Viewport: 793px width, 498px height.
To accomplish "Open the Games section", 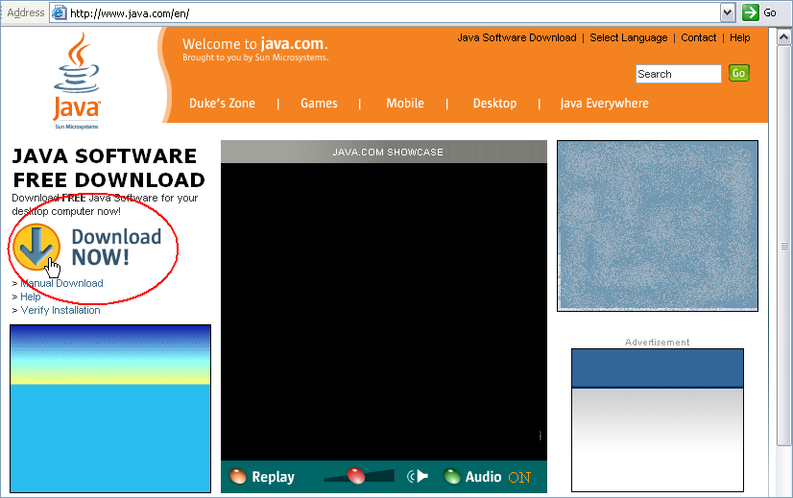I will [x=319, y=103].
